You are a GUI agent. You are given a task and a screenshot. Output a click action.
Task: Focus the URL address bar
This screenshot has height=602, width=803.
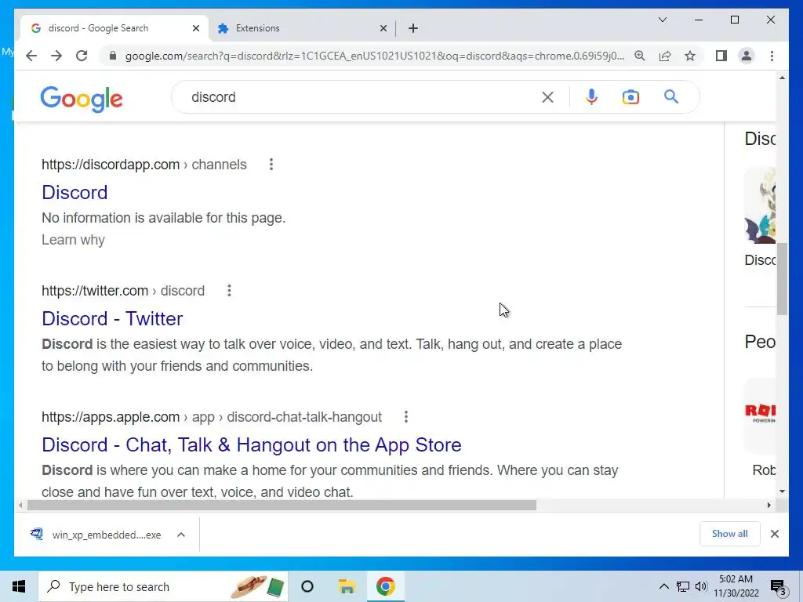374,56
